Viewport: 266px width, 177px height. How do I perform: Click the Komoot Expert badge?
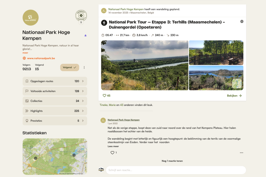81,16
